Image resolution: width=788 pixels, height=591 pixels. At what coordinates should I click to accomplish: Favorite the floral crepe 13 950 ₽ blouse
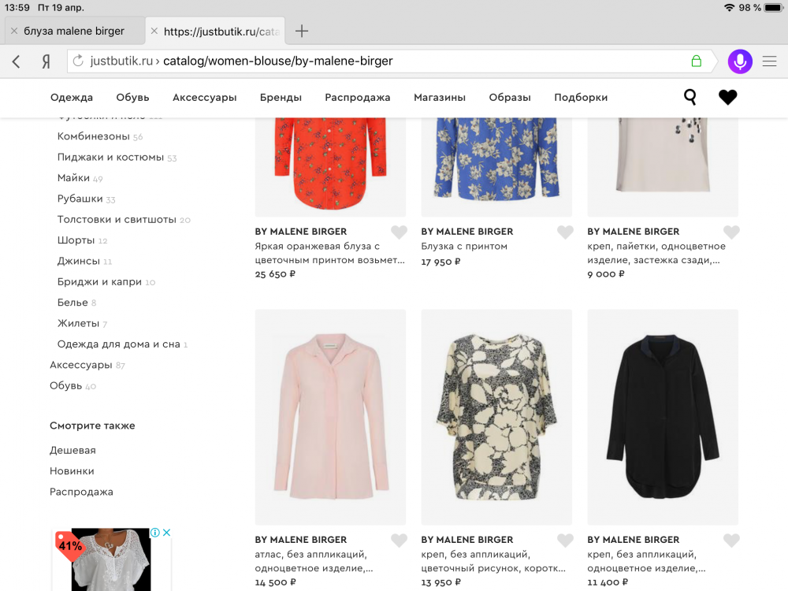point(565,540)
